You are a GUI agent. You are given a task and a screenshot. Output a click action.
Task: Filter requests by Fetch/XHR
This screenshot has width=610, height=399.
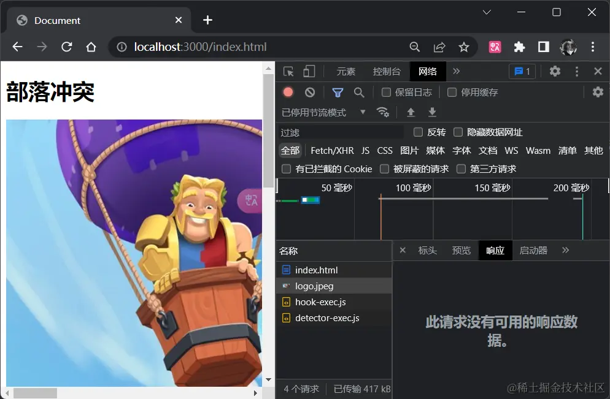click(332, 151)
